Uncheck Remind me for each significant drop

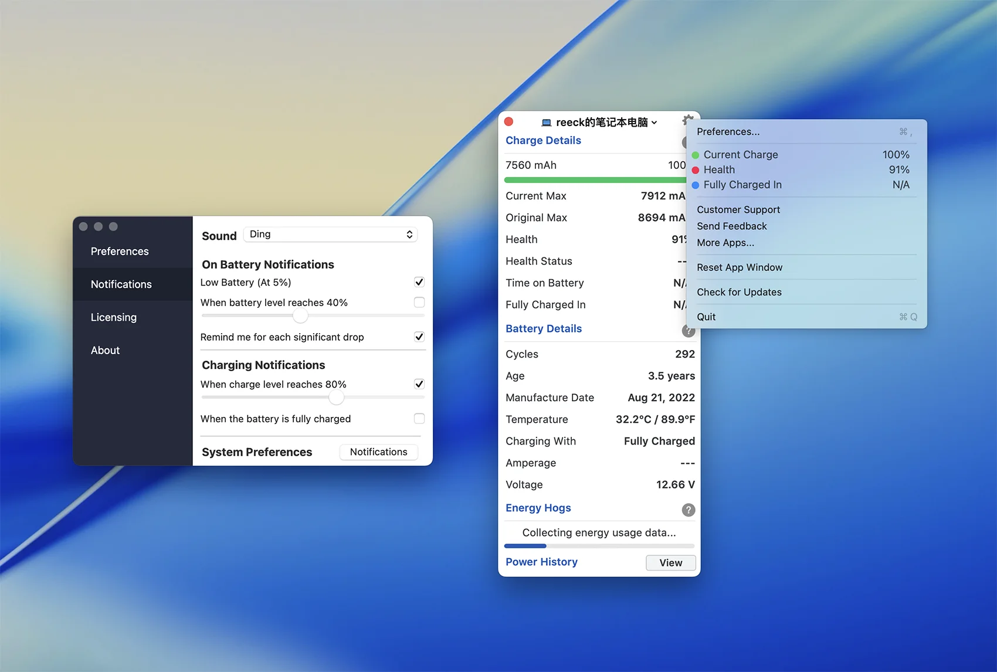[419, 337]
